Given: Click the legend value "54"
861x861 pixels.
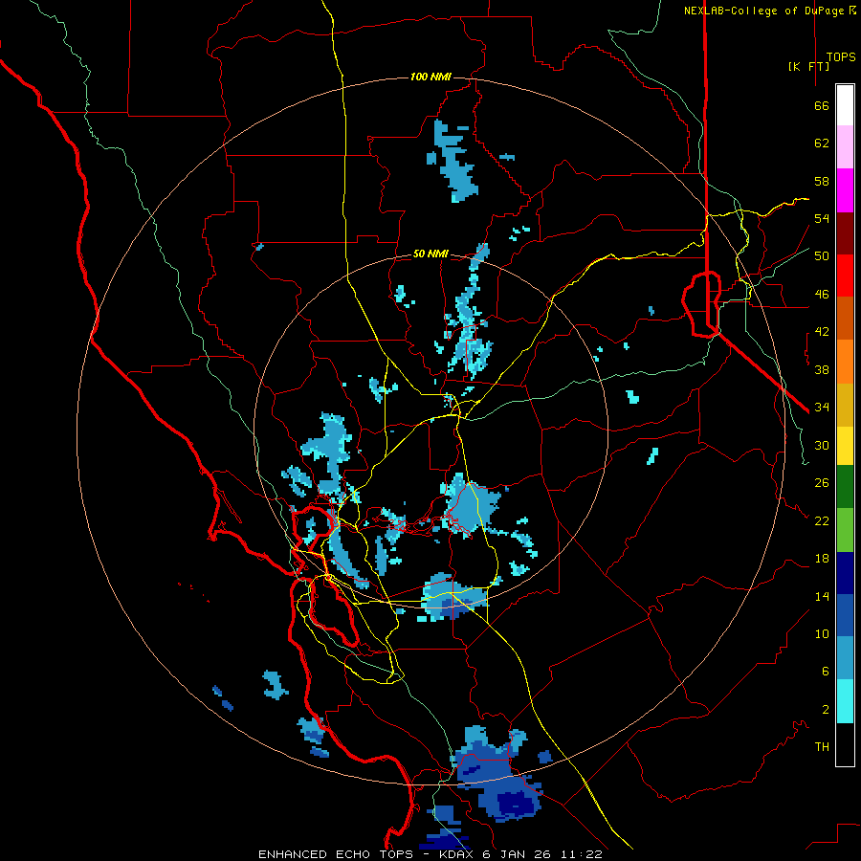Looking at the screenshot, I should [822, 218].
